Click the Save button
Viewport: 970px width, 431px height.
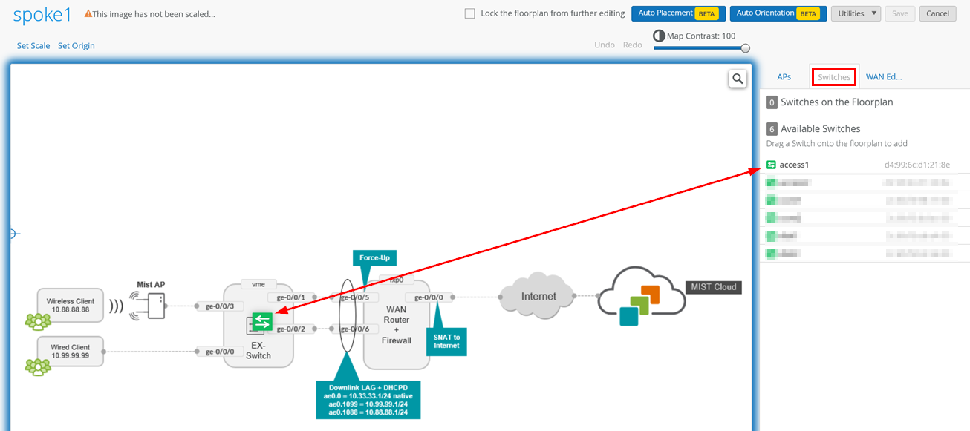(x=899, y=13)
